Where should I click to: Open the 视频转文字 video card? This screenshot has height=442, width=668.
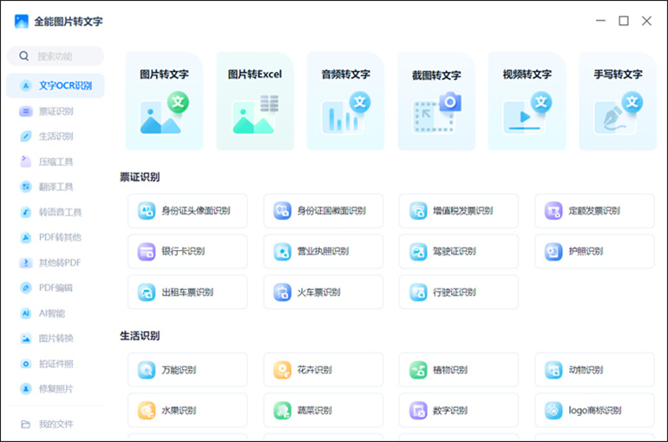click(x=527, y=101)
